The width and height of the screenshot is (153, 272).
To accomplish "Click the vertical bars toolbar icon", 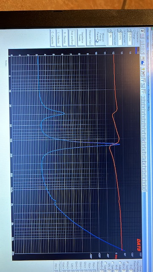I will pos(143,58).
